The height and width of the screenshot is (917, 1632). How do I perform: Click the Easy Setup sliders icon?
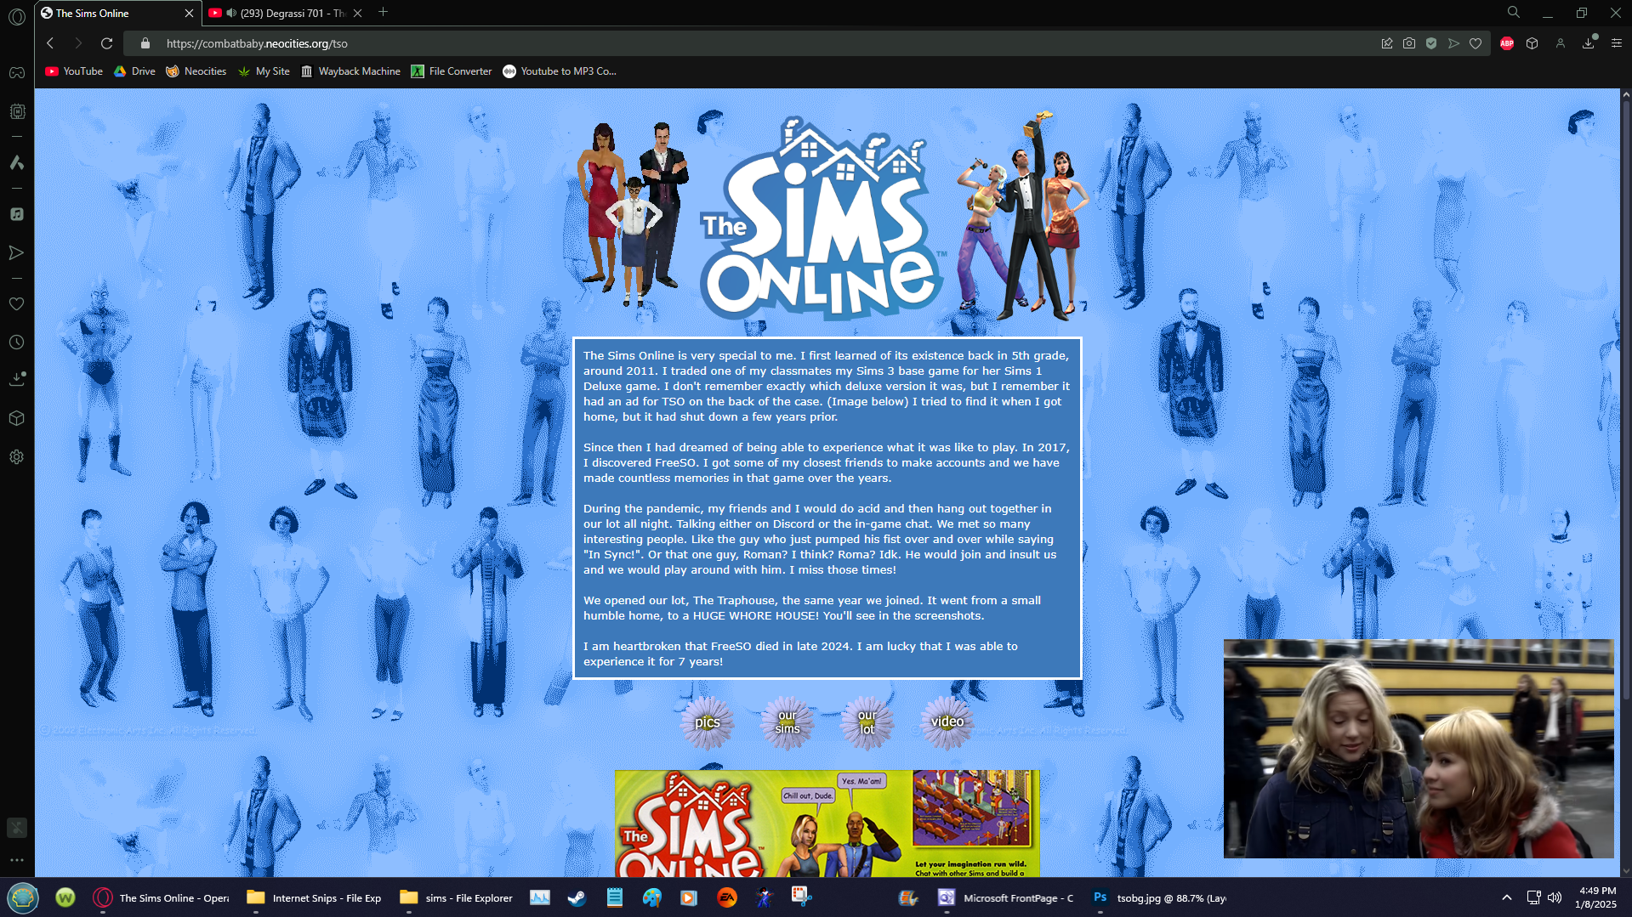point(1616,43)
